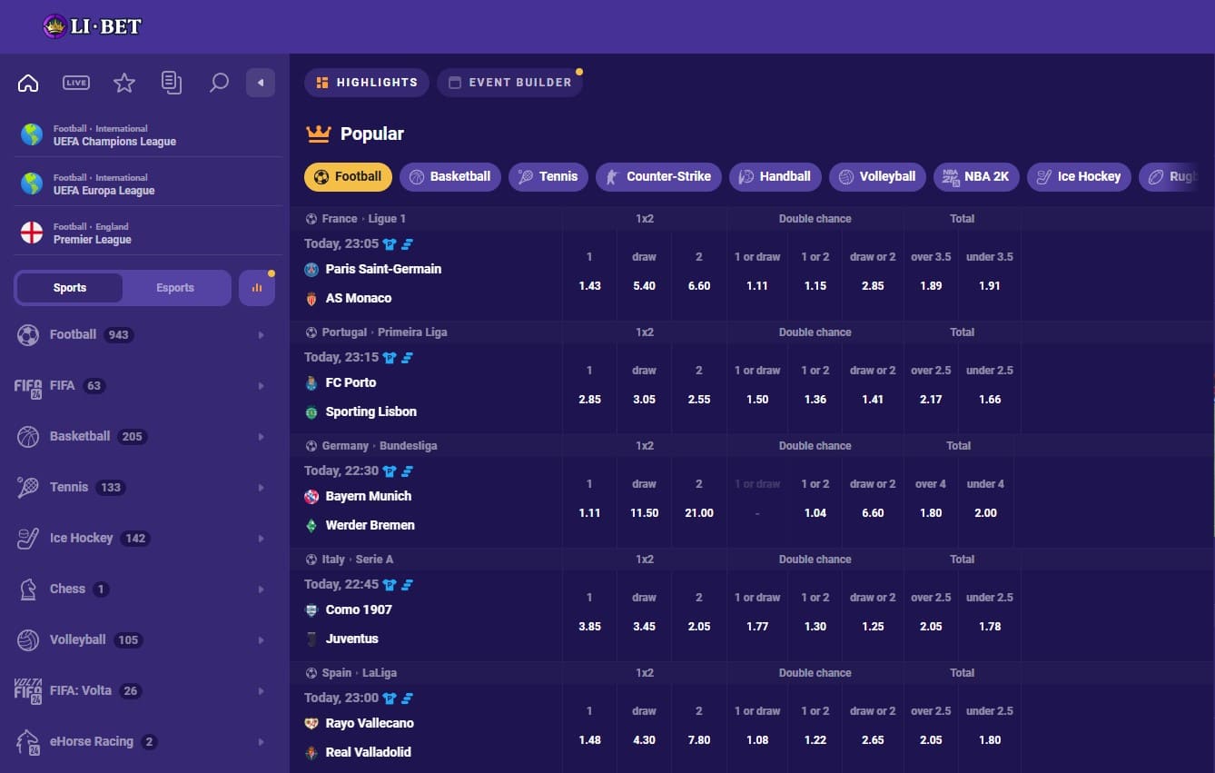This screenshot has width=1215, height=773.
Task: Click the search magnifier icon
Action: pyautogui.click(x=219, y=84)
